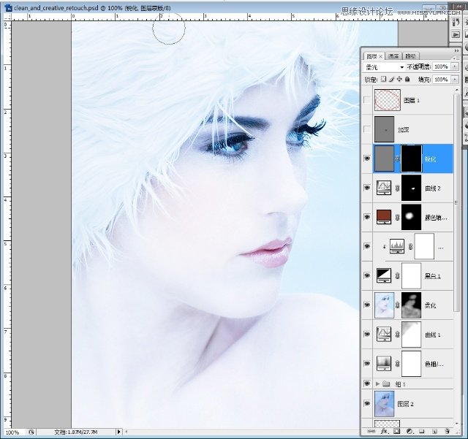This screenshot has width=468, height=439.
Task: Create a new group from Layers panel footer
Action: [x=421, y=431]
